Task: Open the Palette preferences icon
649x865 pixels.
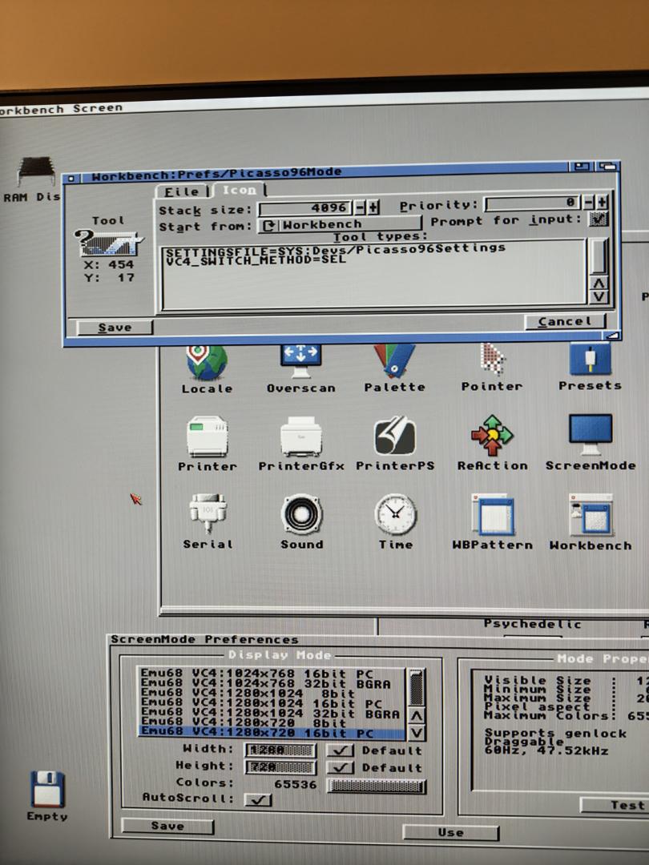Action: (x=394, y=360)
